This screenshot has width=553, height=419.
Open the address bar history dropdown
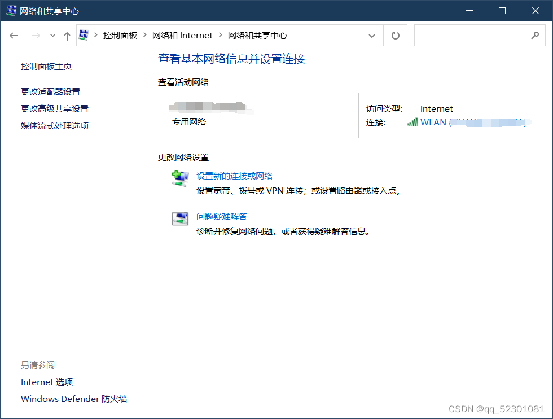[x=372, y=36]
